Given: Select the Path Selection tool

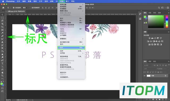Looking at the screenshot, I should 2,66.
